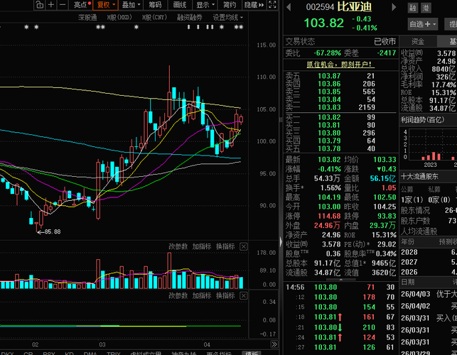Select the KD indicator tab
The image size is (457, 355).
click(69, 354)
